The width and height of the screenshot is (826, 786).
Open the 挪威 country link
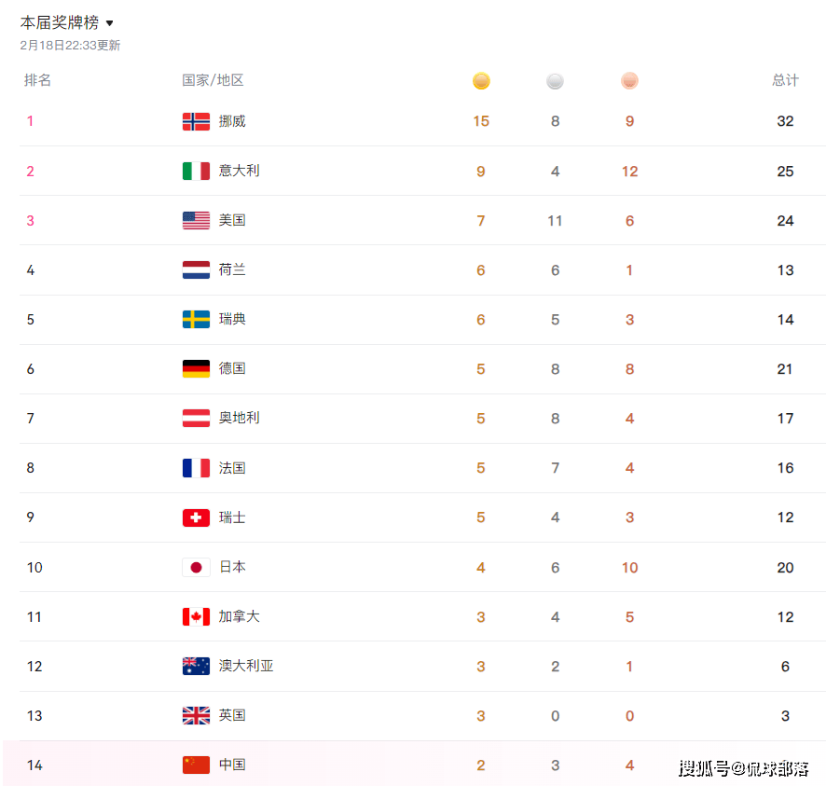click(232, 121)
